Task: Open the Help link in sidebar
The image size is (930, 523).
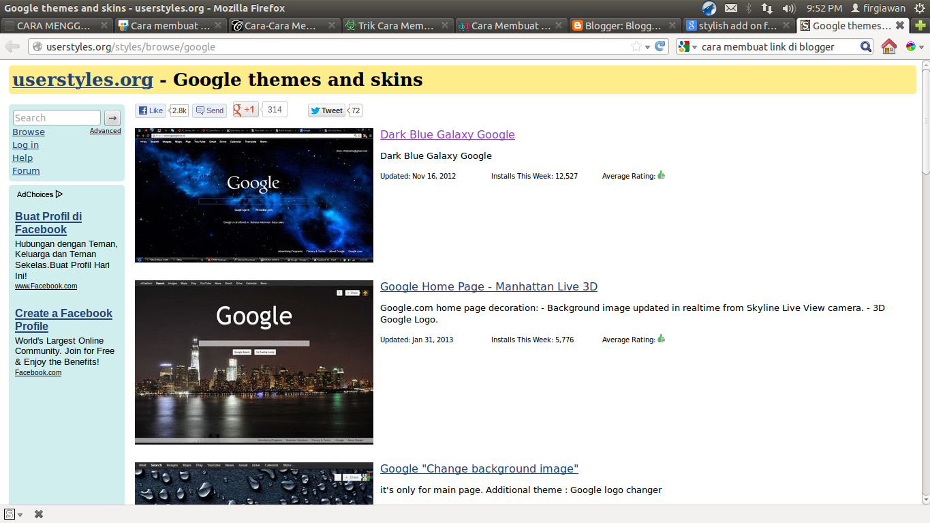Action: click(x=22, y=158)
